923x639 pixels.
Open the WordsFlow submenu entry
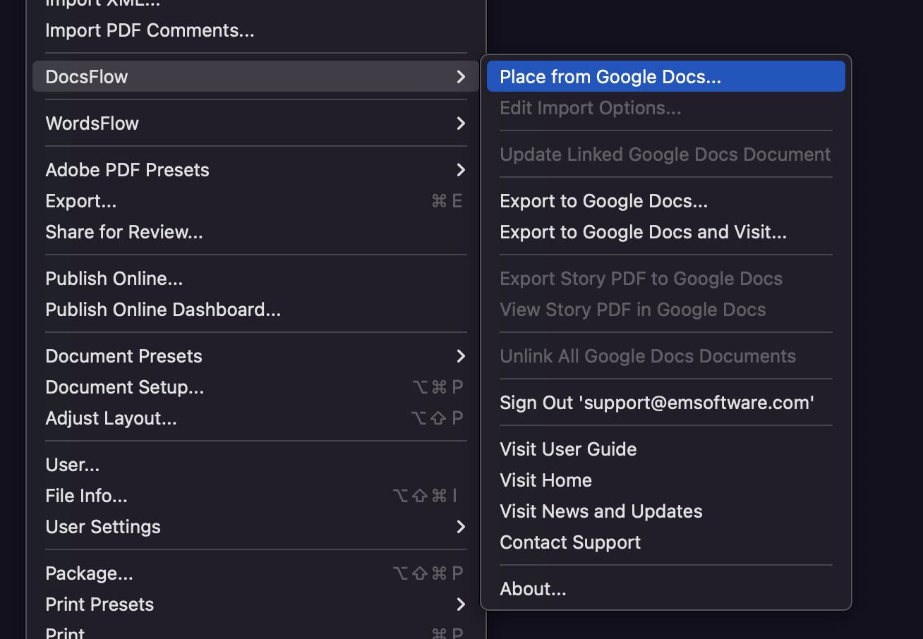[255, 123]
